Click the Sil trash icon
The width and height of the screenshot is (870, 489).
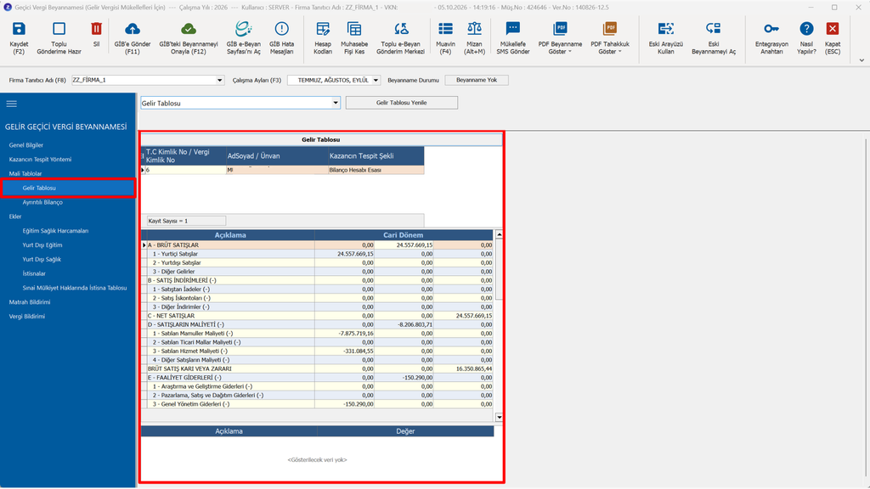(96, 29)
